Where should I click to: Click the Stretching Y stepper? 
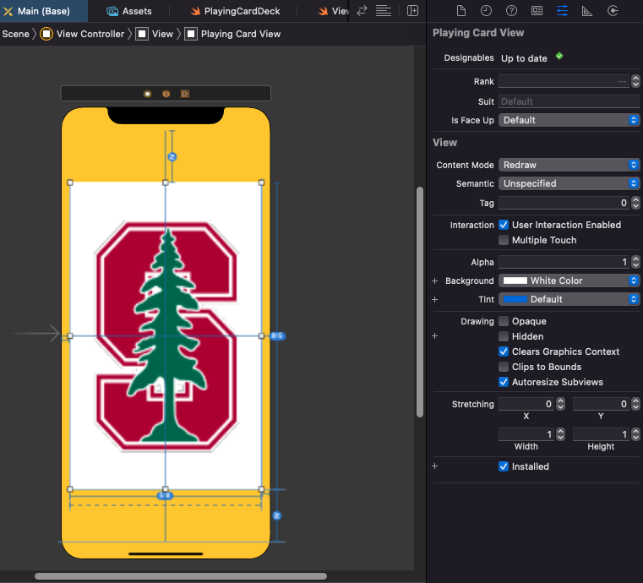(x=635, y=404)
